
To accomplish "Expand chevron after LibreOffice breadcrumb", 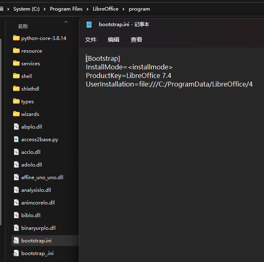I will [123, 9].
